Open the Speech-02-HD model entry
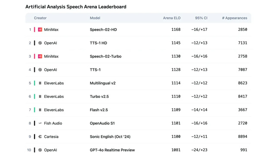 coord(103,30)
